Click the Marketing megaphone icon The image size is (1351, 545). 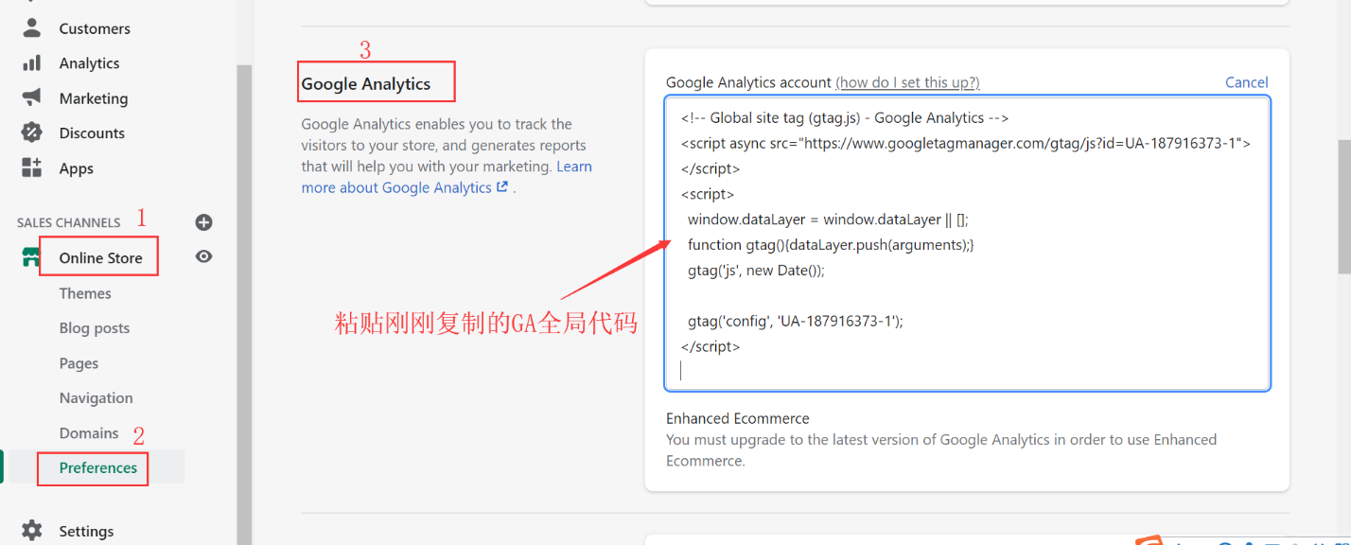tap(32, 97)
